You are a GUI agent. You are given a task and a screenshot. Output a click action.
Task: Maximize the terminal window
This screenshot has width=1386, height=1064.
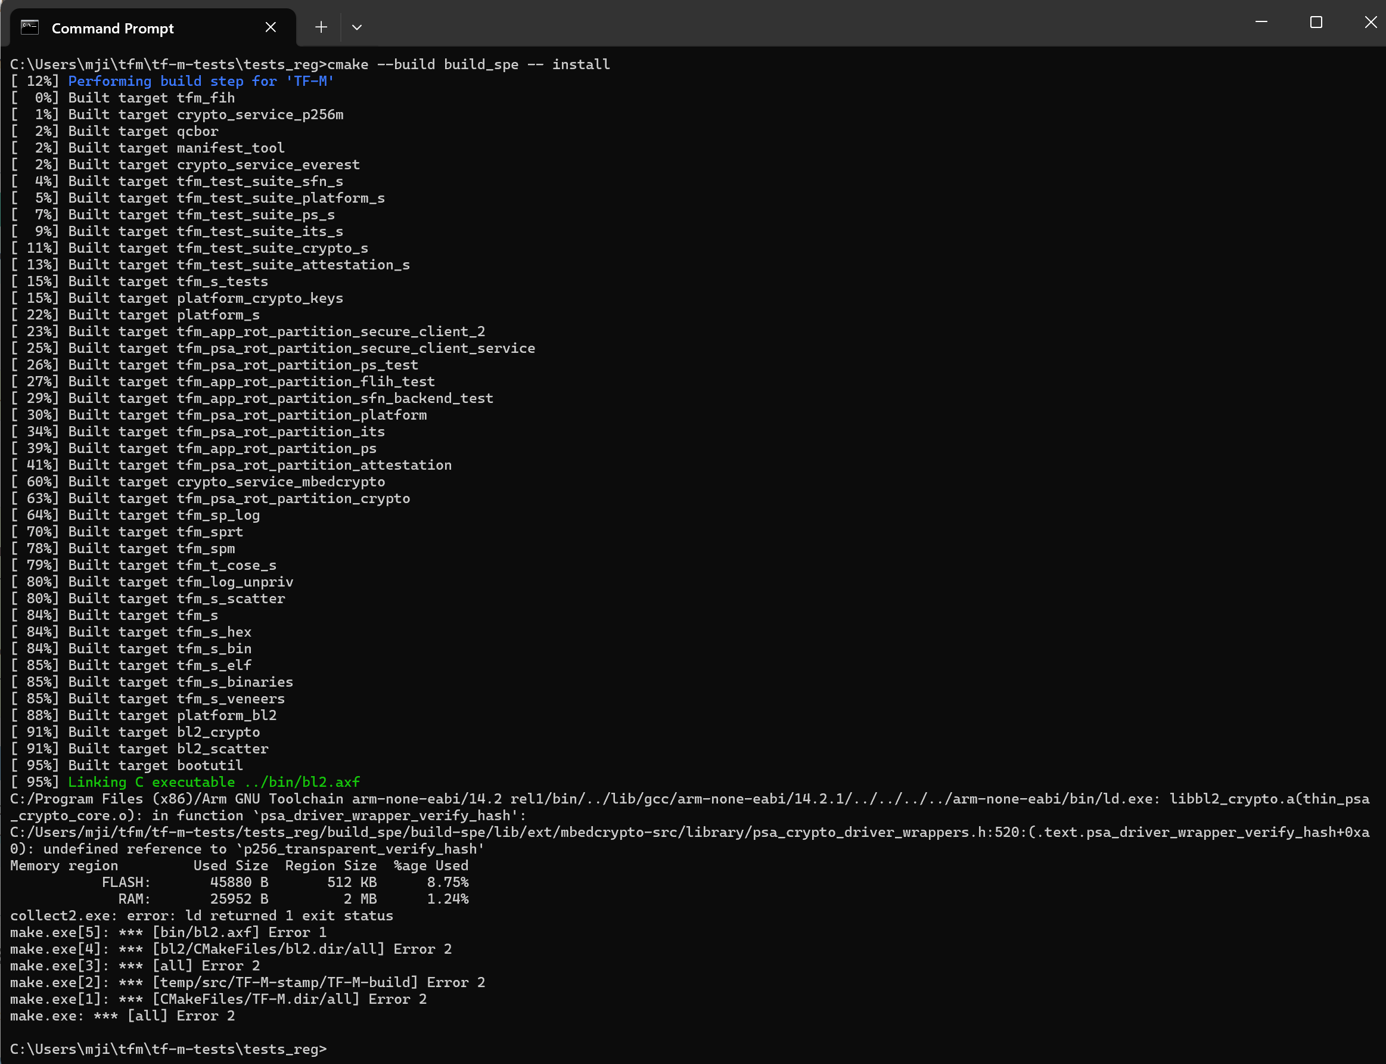(x=1316, y=22)
